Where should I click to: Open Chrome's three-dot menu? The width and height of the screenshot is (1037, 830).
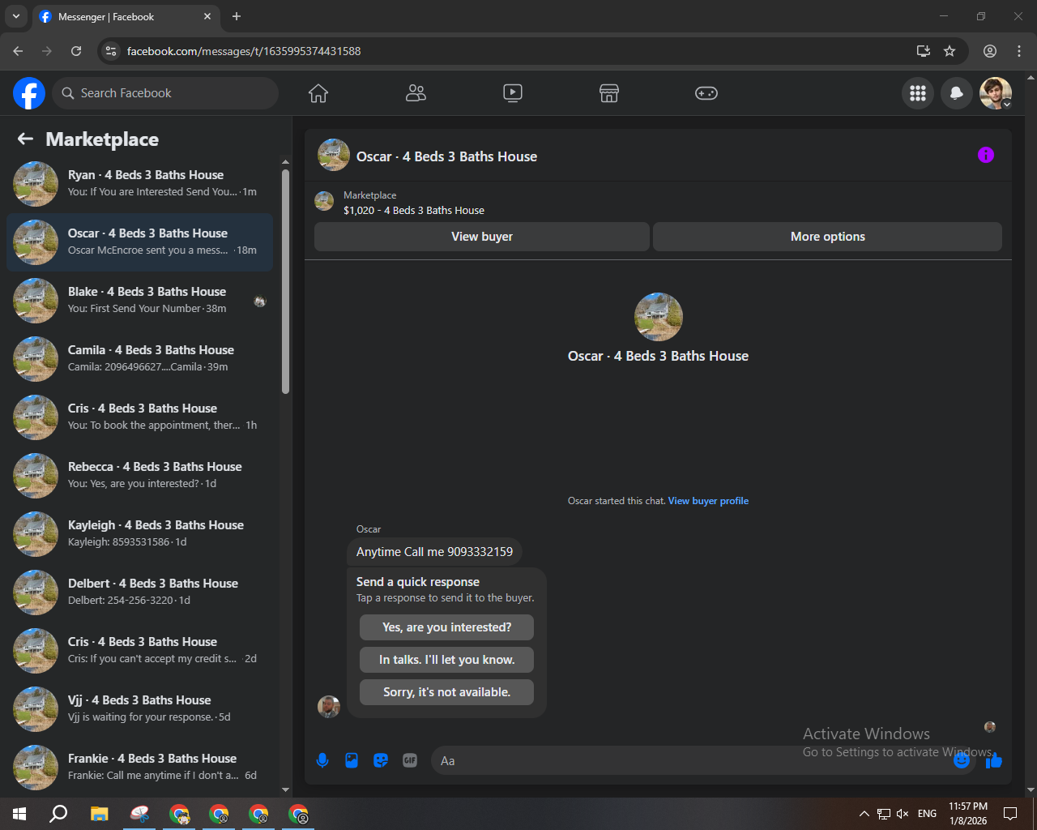[1019, 51]
